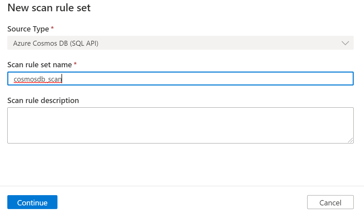364x218 pixels.
Task: Click the Scan rule set name label
Action: point(40,65)
